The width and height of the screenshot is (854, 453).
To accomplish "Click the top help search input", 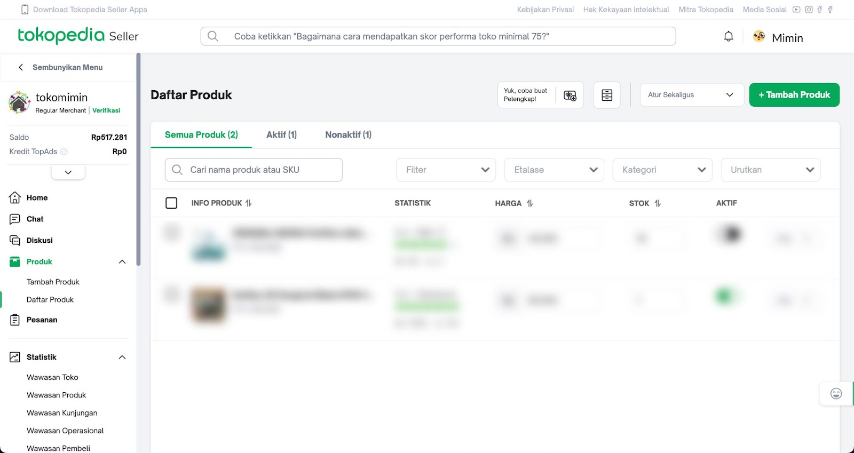I will coord(438,36).
